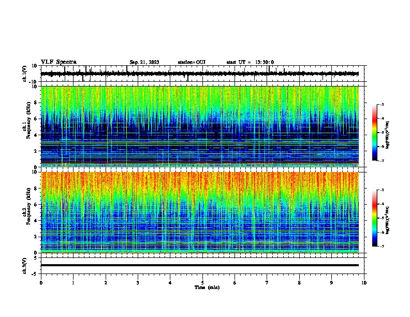Click inside the ch.2 spectrogram panel
Image resolution: width=410 pixels, height=317 pixels.
[x=199, y=212]
